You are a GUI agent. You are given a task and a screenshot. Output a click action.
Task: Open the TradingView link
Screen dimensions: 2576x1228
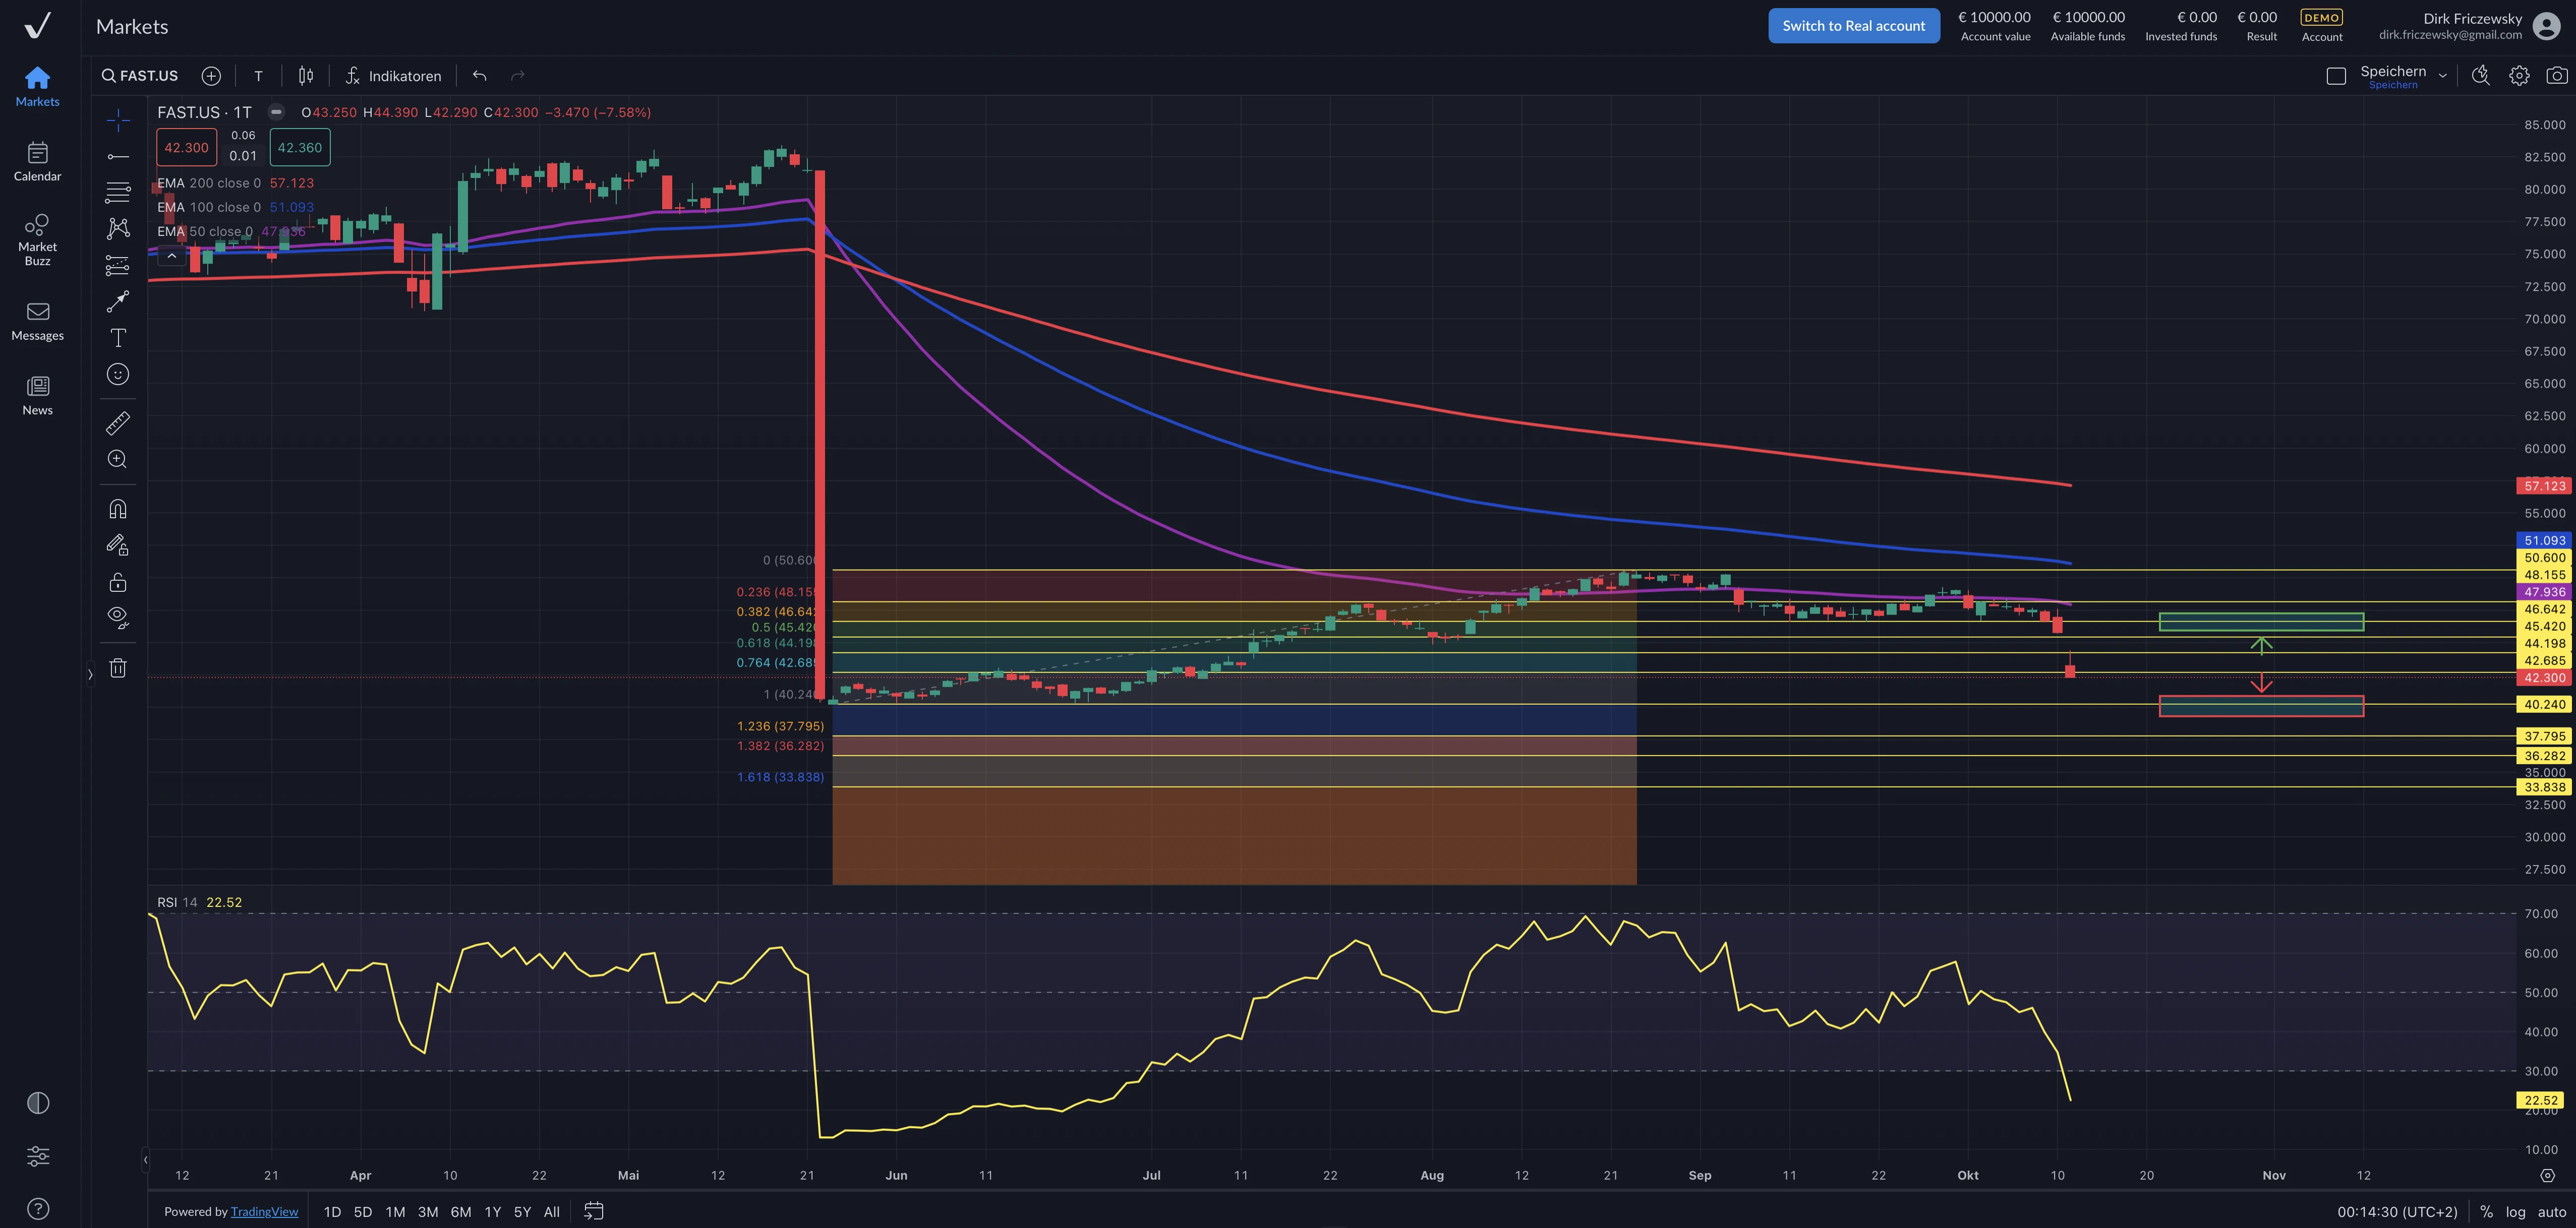click(x=264, y=1211)
